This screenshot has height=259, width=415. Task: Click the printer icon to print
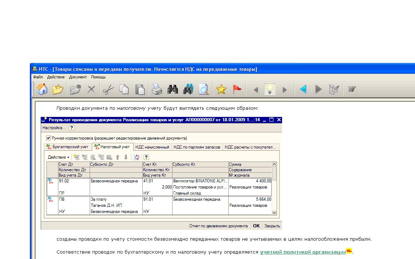pos(157,90)
